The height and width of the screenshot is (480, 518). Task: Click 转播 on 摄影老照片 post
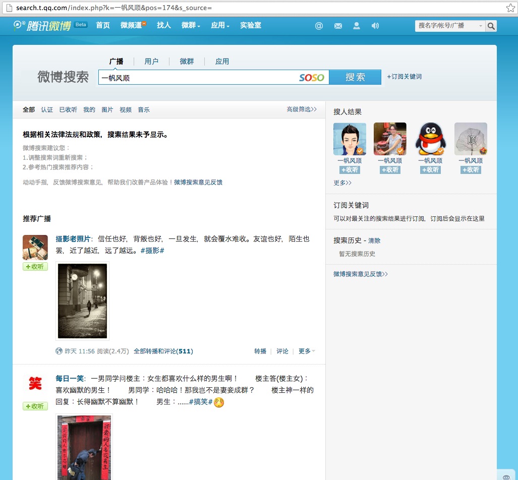pos(260,351)
